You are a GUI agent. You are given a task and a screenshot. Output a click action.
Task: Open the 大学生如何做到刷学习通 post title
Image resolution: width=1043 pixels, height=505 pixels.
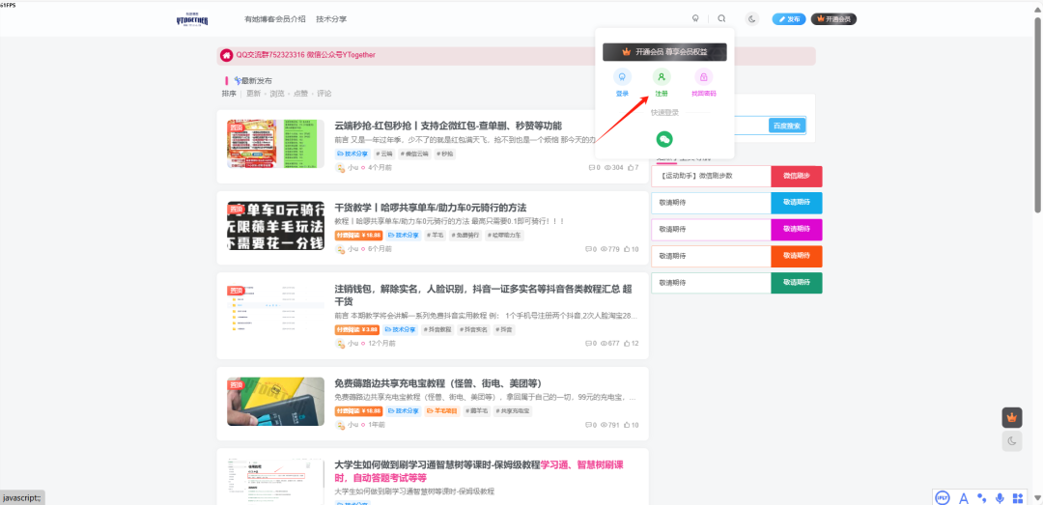click(x=479, y=471)
